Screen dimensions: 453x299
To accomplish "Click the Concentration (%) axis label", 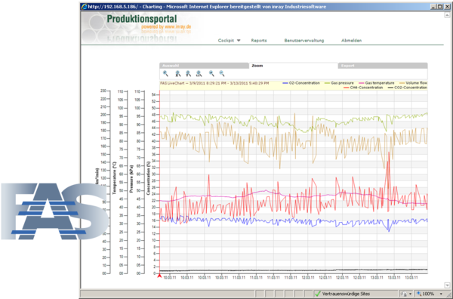I will [149, 178].
